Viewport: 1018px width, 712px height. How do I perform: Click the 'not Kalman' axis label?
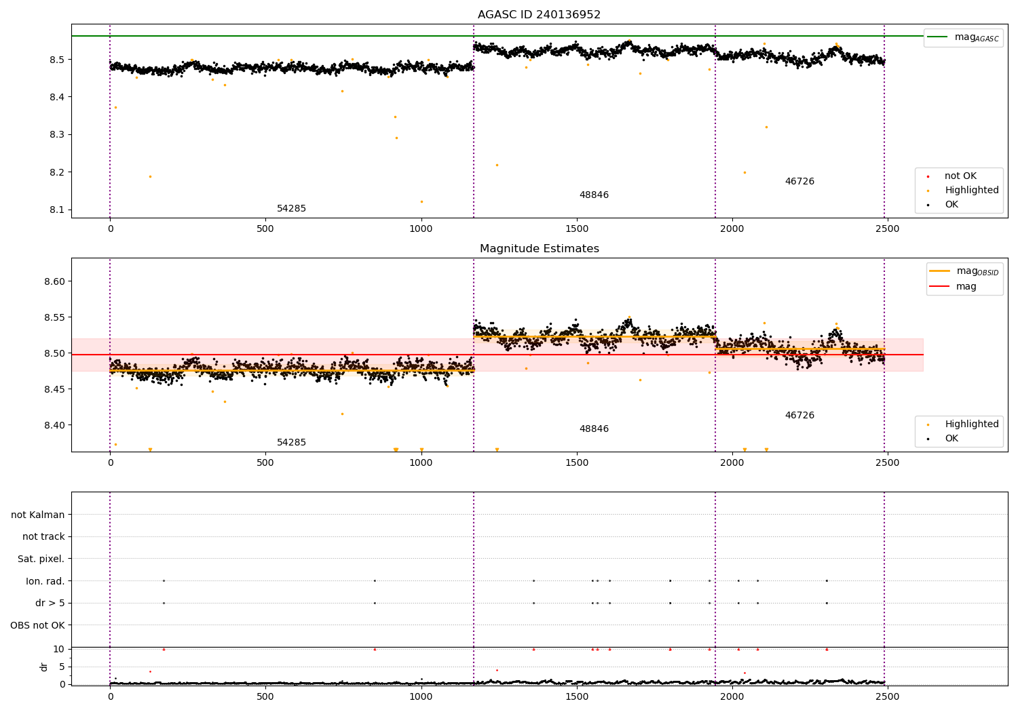[x=38, y=515]
